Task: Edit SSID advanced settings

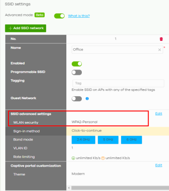Action: pyautogui.click(x=159, y=113)
